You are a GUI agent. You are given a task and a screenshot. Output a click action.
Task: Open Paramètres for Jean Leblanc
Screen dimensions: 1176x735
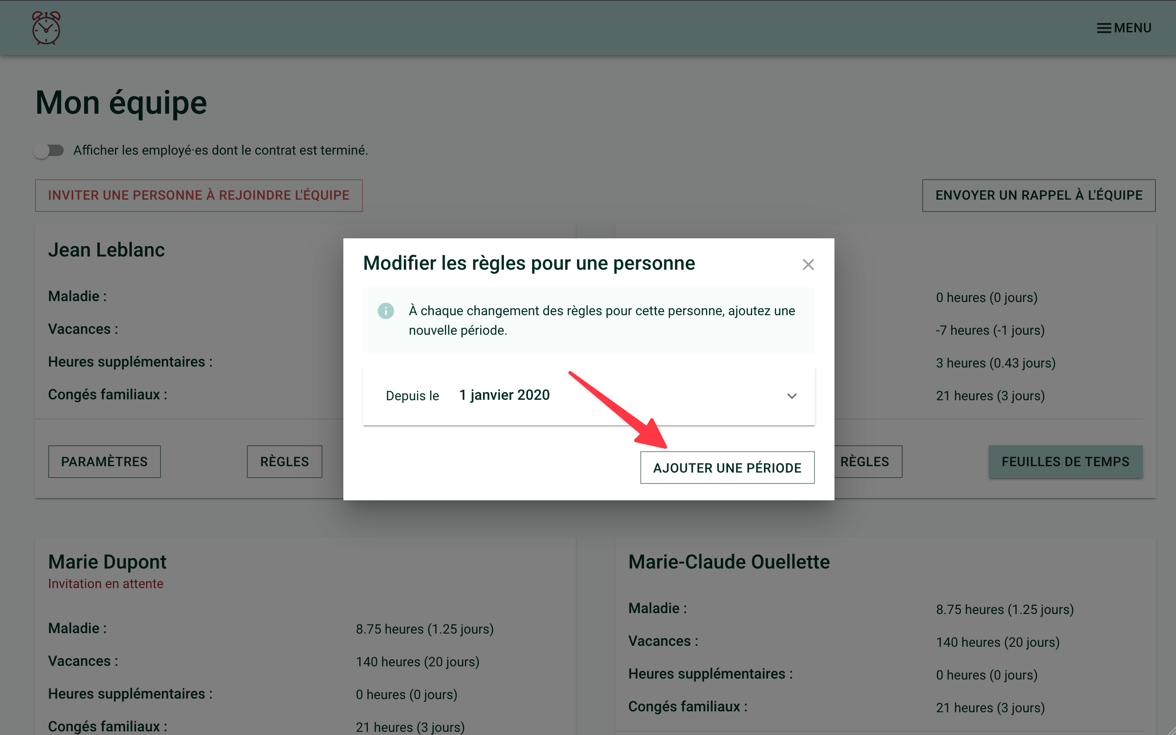tap(105, 461)
